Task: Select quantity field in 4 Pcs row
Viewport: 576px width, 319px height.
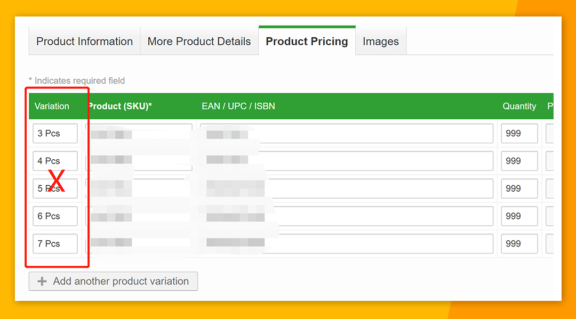Action: [x=519, y=161]
